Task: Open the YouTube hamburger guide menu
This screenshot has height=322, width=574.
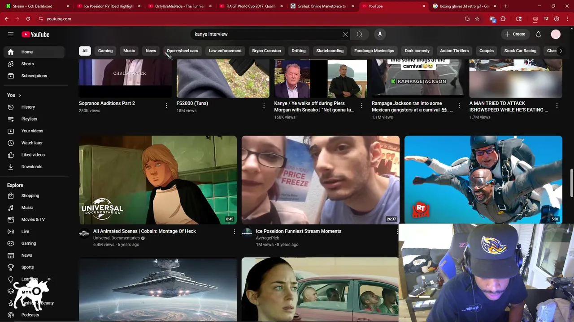Action: 11,34
